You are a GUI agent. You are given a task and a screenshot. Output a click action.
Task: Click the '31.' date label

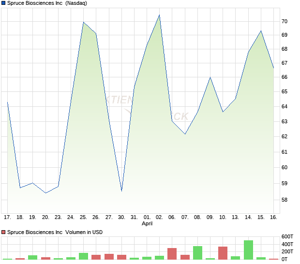pos(134,218)
